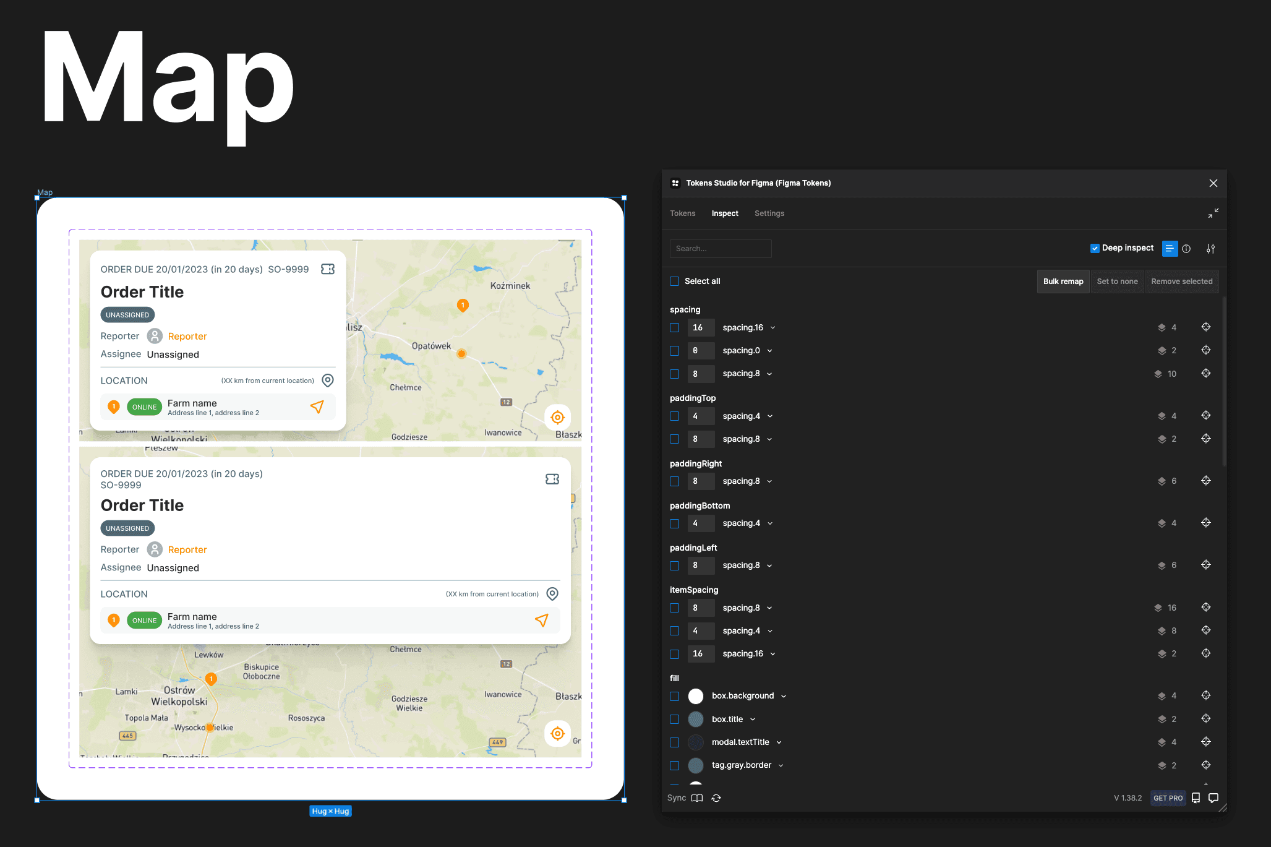Tick the spacing.0 row checkbox
Viewport: 1271px width, 847px height.
tap(674, 351)
